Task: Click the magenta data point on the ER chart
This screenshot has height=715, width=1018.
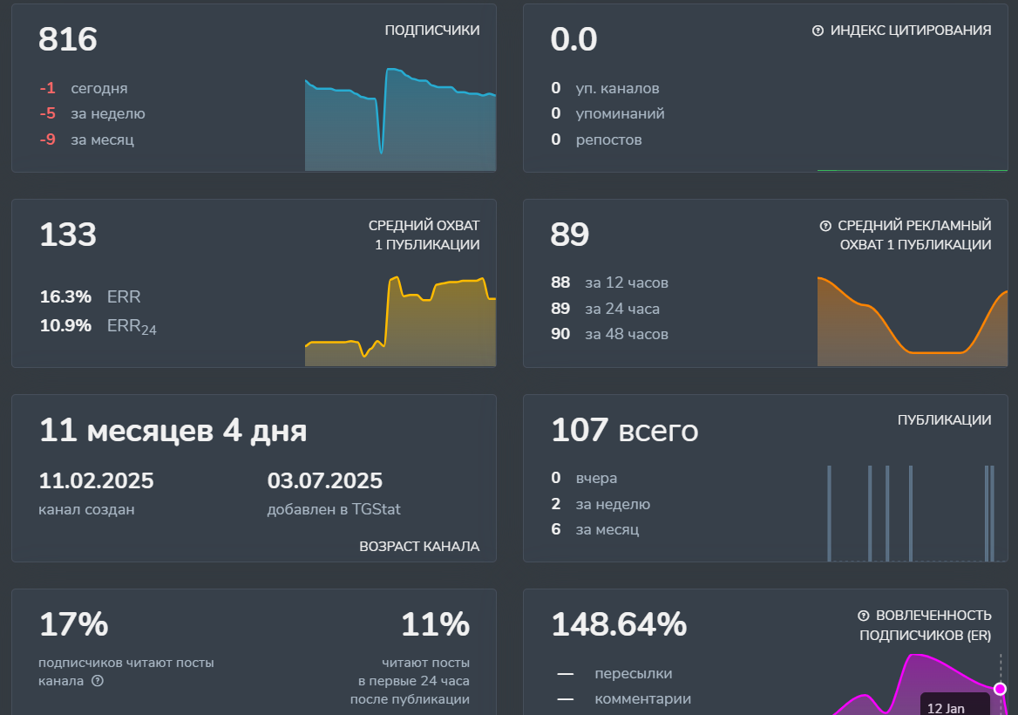Action: point(1000,689)
